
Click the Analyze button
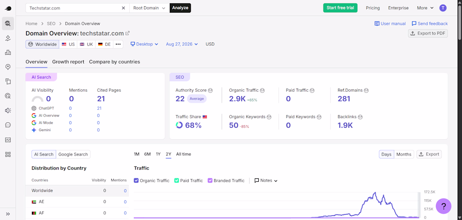pos(180,8)
